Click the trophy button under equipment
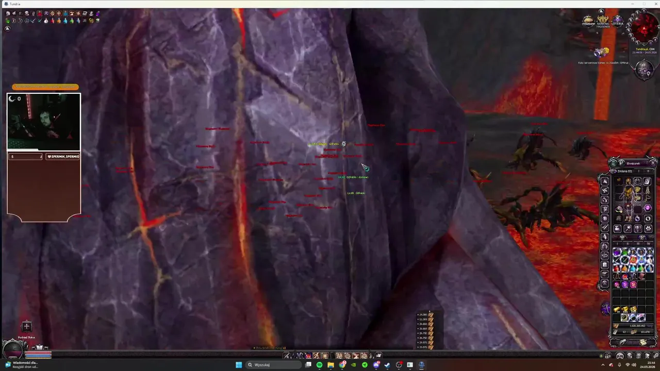This screenshot has height=371, width=660. coord(638,228)
